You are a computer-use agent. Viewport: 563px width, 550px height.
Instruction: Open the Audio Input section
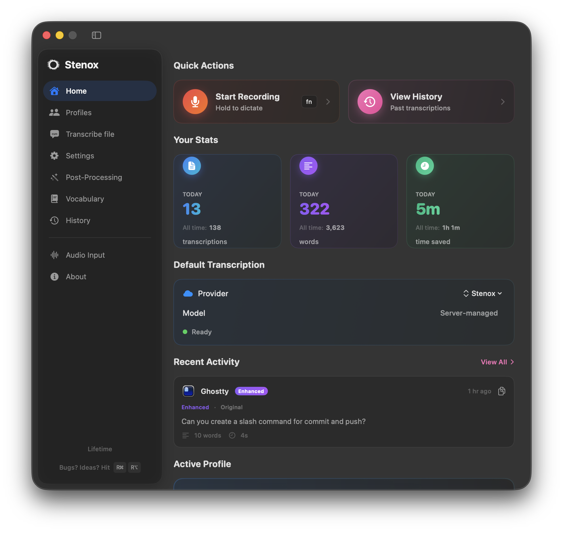[85, 255]
